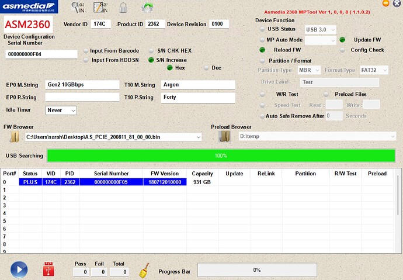Select Input From Barcode option
The height and width of the screenshot is (280, 403).
pos(86,51)
